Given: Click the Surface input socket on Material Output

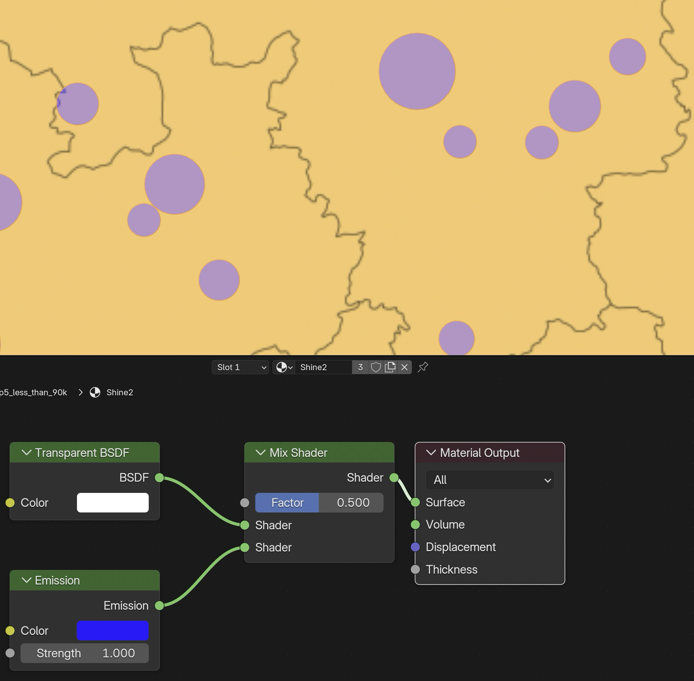Looking at the screenshot, I should 415,502.
